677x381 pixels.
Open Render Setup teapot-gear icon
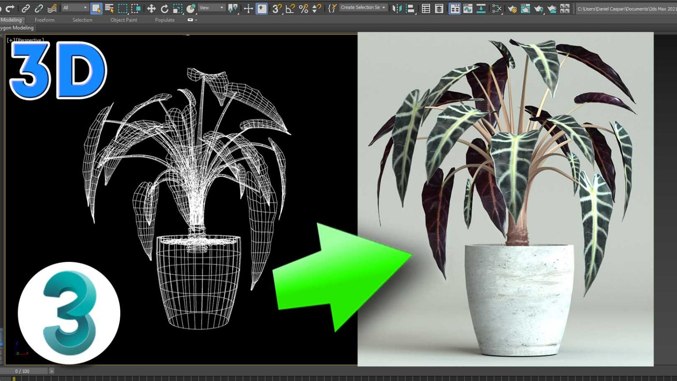[512, 8]
